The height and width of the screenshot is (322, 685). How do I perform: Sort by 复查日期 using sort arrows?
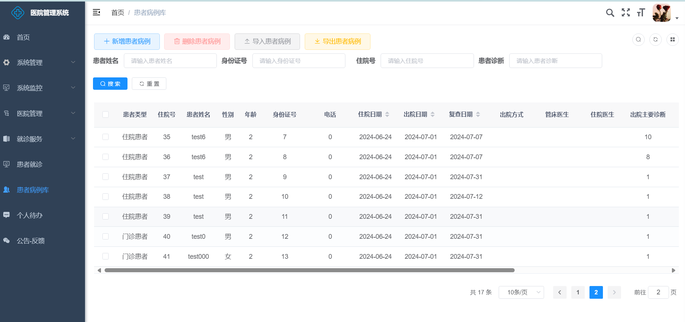pyautogui.click(x=478, y=114)
